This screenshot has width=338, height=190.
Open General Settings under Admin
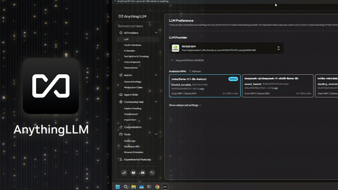(x=133, y=82)
